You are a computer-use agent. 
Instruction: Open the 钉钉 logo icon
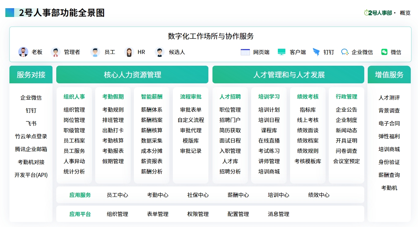coord(316,52)
